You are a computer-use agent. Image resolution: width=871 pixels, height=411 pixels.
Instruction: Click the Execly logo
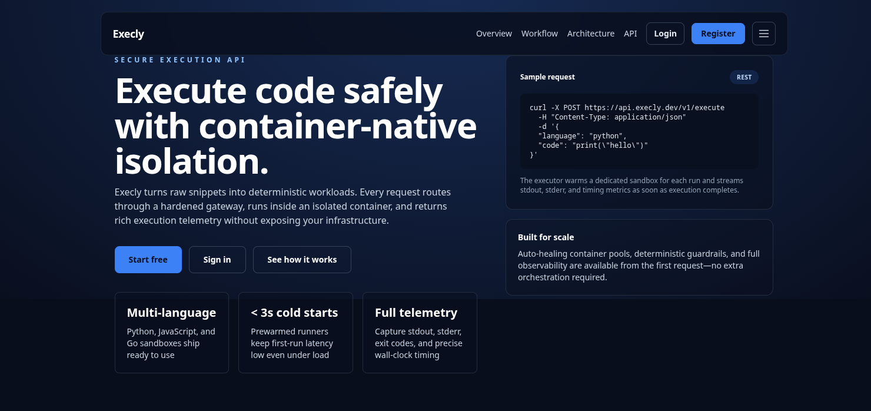tap(128, 34)
